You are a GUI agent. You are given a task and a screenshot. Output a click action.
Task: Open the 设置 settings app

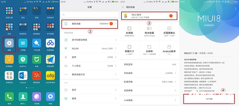click(9, 43)
